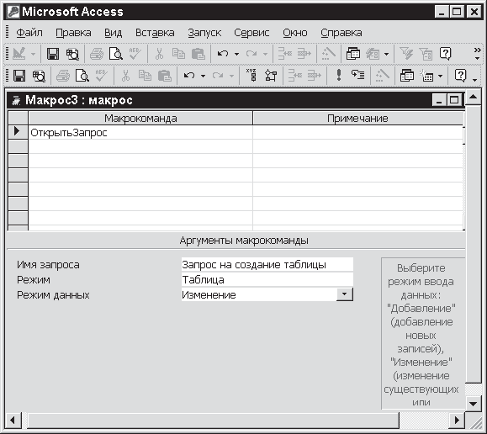The image size is (487, 434).
Task: Click the Run macro exclamation icon
Action: coord(339,75)
